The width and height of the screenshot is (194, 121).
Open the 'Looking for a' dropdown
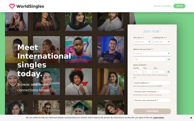pos(162,42)
